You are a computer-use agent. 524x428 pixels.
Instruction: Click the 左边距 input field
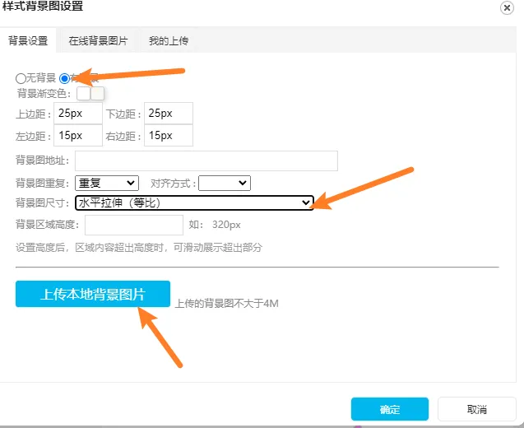(x=78, y=136)
